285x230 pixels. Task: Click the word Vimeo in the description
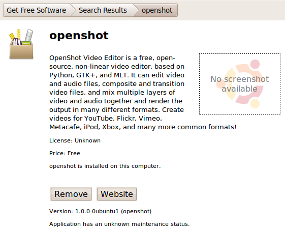pos(150,119)
